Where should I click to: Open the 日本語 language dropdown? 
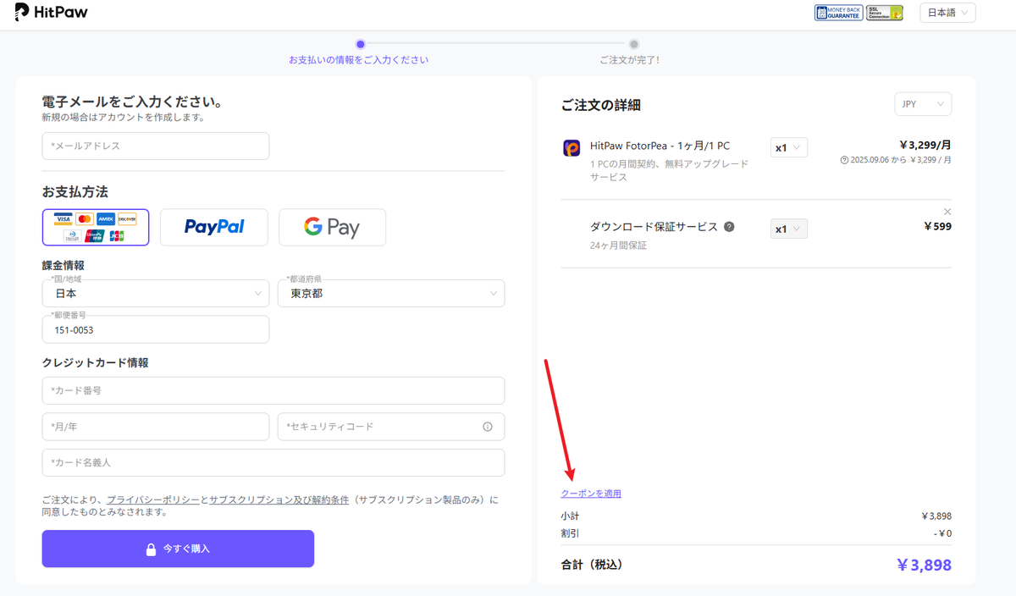947,13
